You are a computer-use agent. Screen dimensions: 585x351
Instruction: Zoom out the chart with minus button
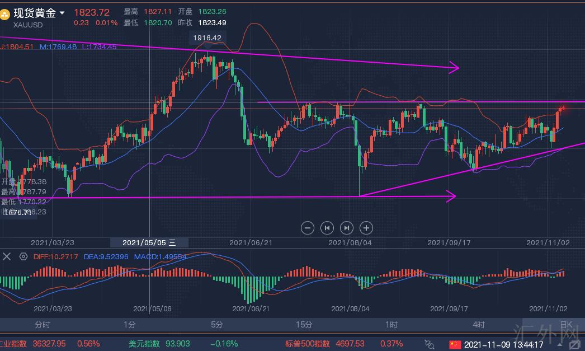tap(307, 227)
